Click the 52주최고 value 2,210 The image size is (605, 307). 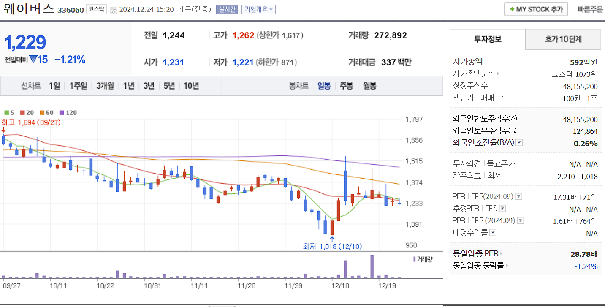tap(566, 177)
